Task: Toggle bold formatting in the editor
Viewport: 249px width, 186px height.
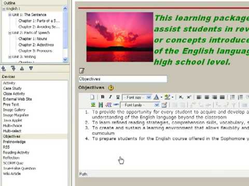Action: coord(103,97)
